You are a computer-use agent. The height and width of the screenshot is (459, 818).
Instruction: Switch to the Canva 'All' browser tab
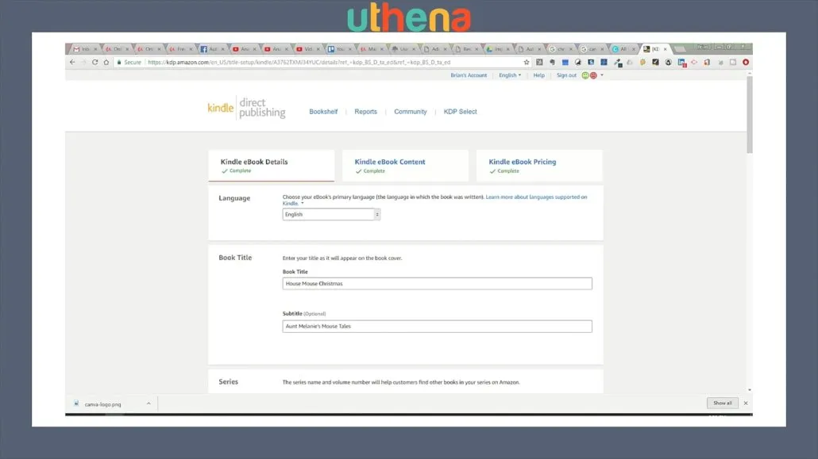(x=624, y=49)
